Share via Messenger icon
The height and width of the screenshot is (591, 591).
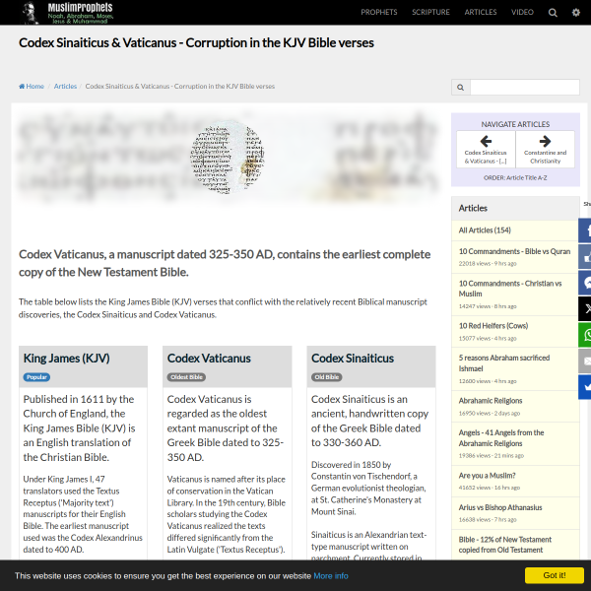click(x=585, y=283)
